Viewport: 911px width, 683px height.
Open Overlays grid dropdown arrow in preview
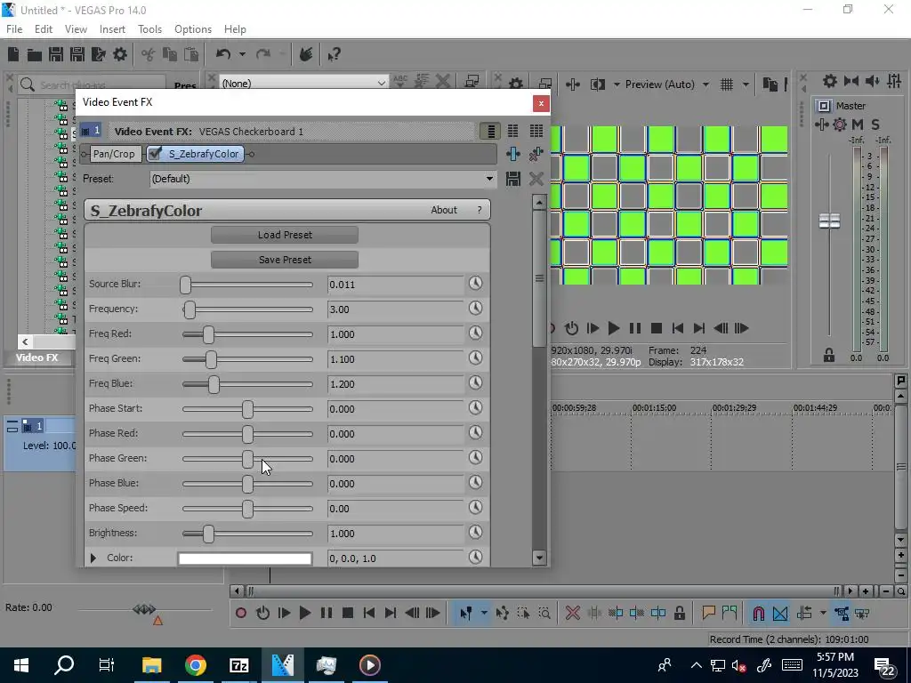(746, 84)
